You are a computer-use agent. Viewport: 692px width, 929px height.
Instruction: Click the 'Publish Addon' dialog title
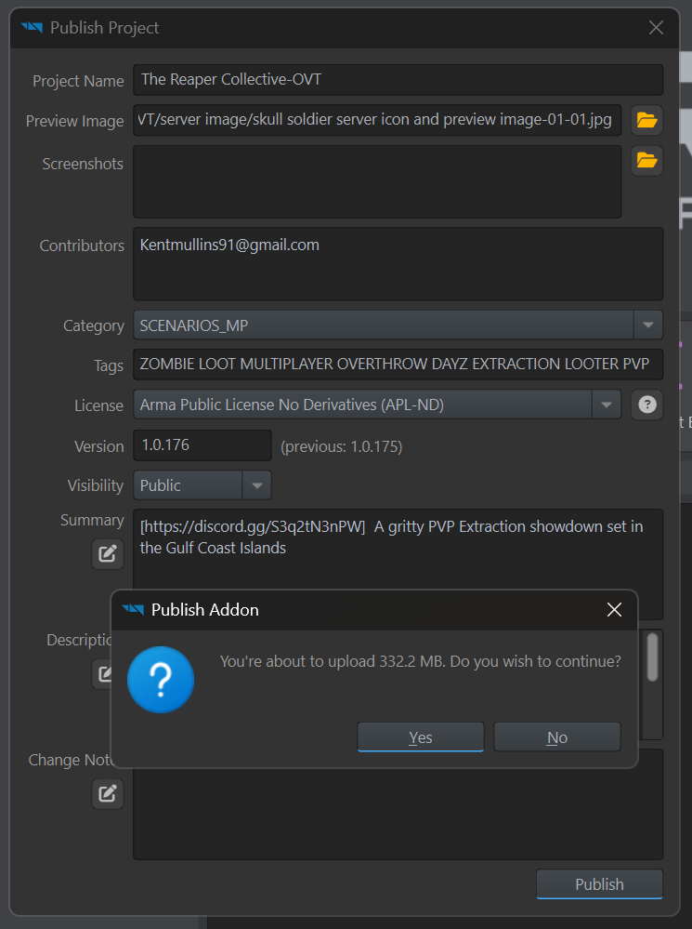[x=205, y=610]
